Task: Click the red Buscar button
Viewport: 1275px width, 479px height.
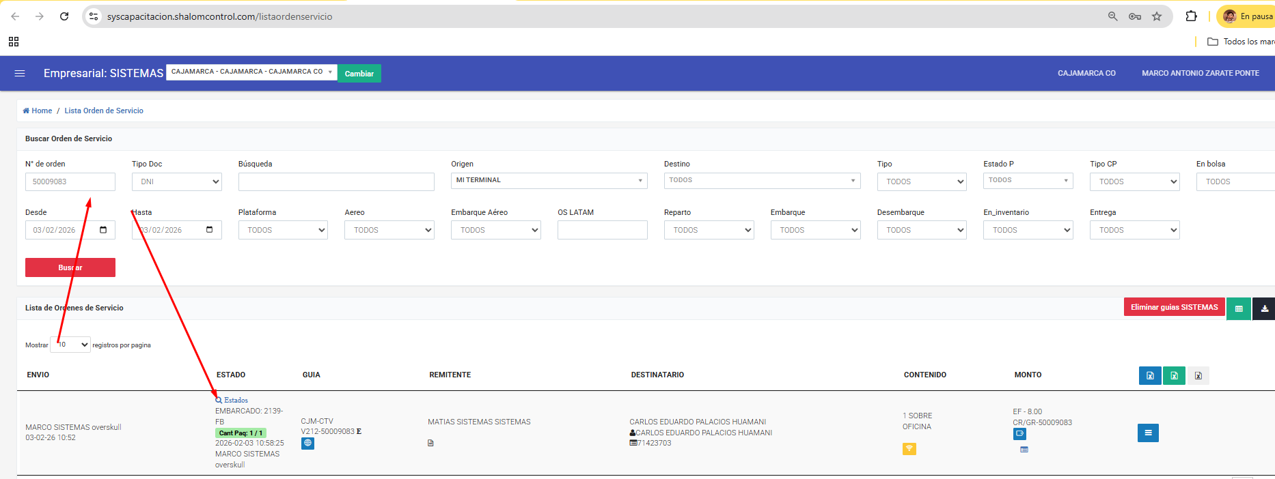Action: (70, 267)
